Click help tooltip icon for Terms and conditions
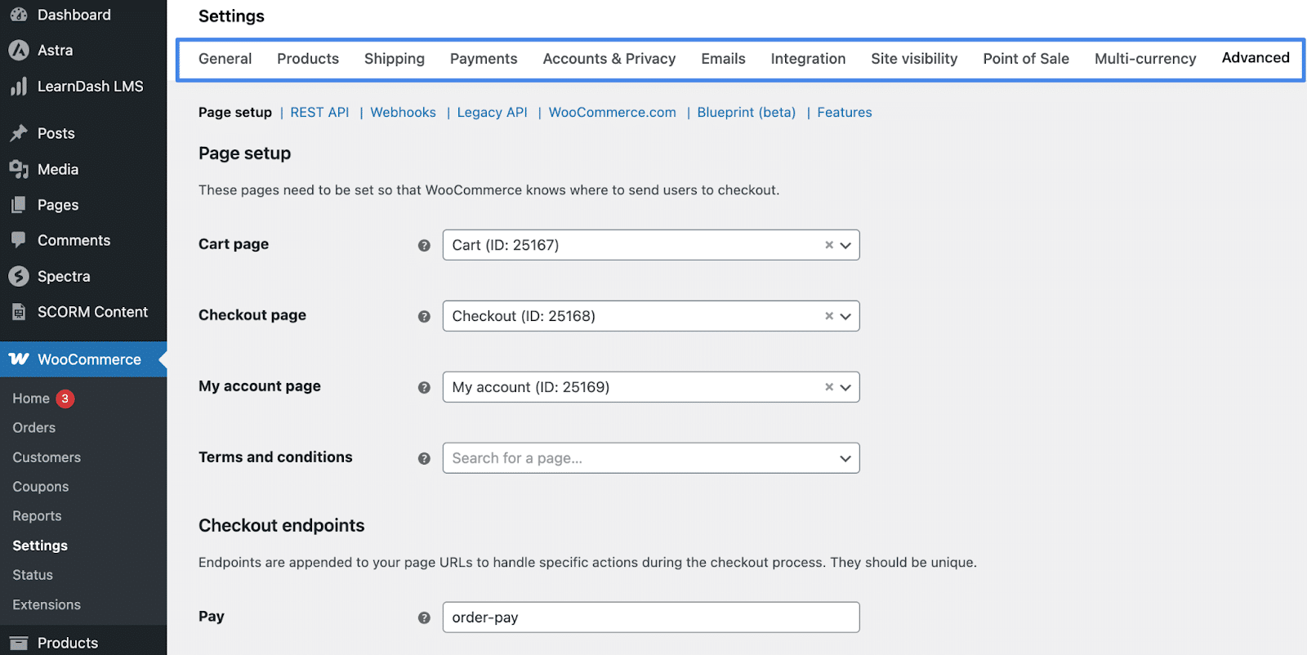 click(x=424, y=458)
